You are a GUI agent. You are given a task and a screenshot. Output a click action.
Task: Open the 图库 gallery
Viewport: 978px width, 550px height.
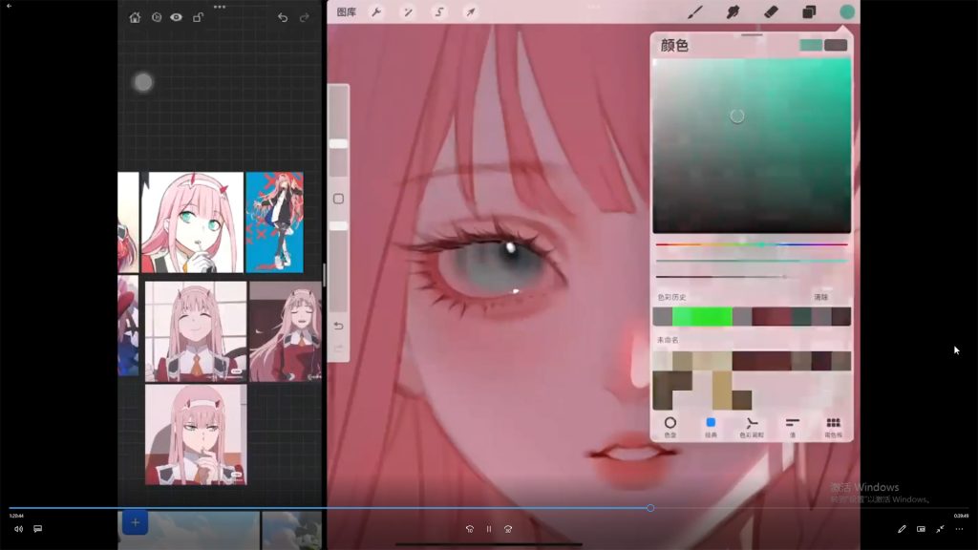[x=347, y=12]
